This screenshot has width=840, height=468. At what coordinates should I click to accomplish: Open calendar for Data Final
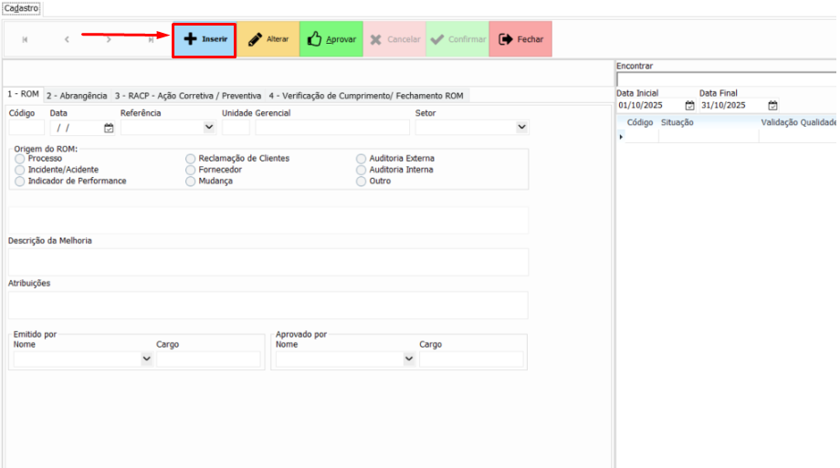[772, 105]
